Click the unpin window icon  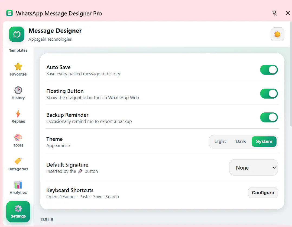[x=274, y=13]
